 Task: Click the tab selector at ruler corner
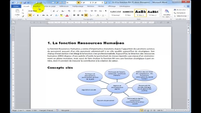13,23
